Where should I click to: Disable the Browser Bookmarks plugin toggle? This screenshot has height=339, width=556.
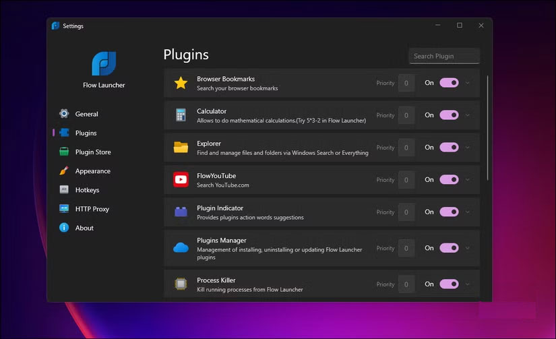(449, 83)
